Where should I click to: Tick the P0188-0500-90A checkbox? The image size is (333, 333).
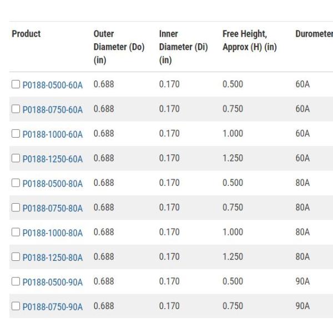tap(16, 282)
